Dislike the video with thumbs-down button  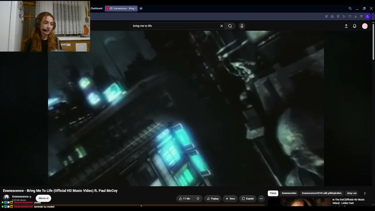coord(198,199)
